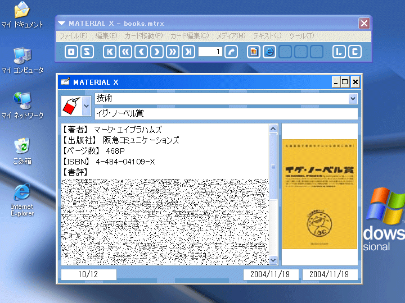Click the rightmost 2004/11/19 date field

point(330,274)
